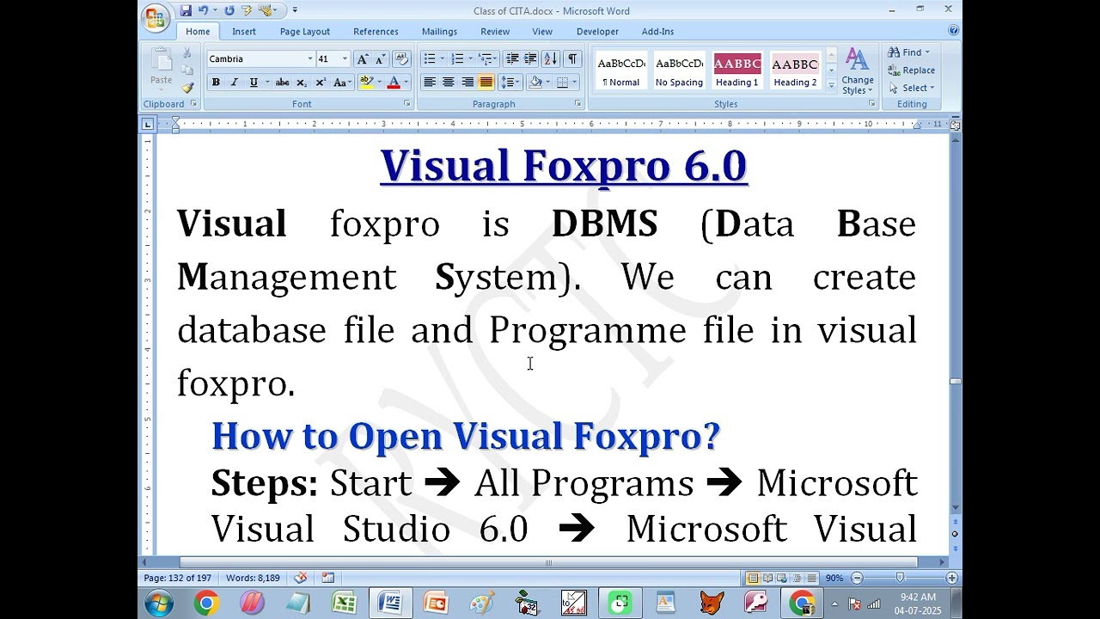Click the horizontal scrollbar

point(548,563)
